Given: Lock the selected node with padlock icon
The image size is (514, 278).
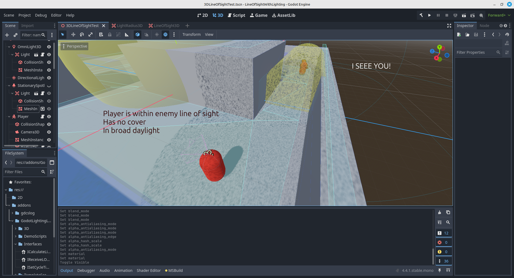Looking at the screenshot, I should pyautogui.click(x=110, y=34).
